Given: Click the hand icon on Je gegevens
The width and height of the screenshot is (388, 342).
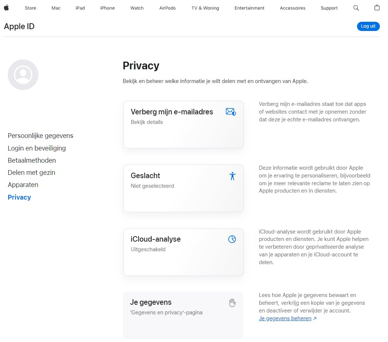Looking at the screenshot, I should (x=232, y=303).
